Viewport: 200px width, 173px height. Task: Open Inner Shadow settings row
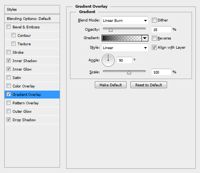(x=32, y=61)
